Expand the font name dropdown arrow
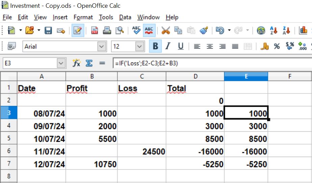 tap(102, 47)
